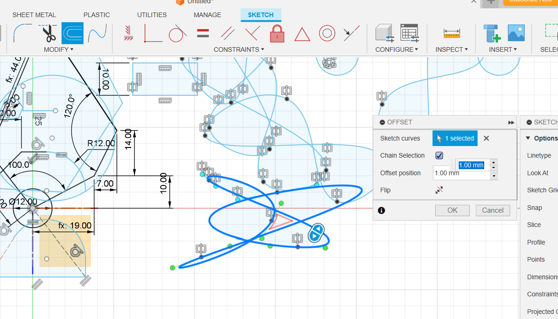
Task: Apply the Coincident constraint
Action: click(x=153, y=33)
